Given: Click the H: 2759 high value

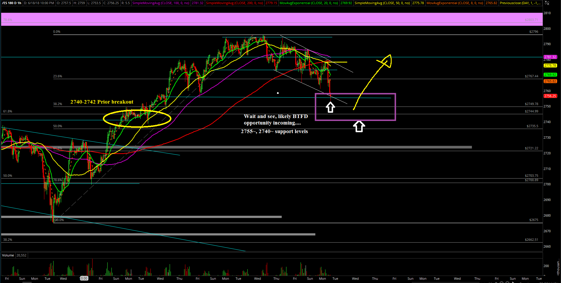Looking at the screenshot, I should (79, 3).
